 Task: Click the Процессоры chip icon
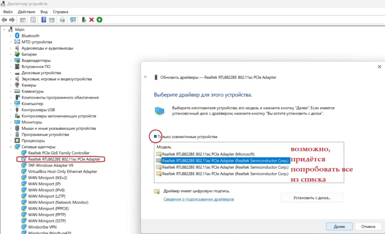click(17, 141)
